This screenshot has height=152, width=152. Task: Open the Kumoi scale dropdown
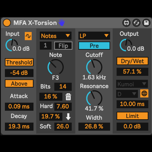[132, 84]
